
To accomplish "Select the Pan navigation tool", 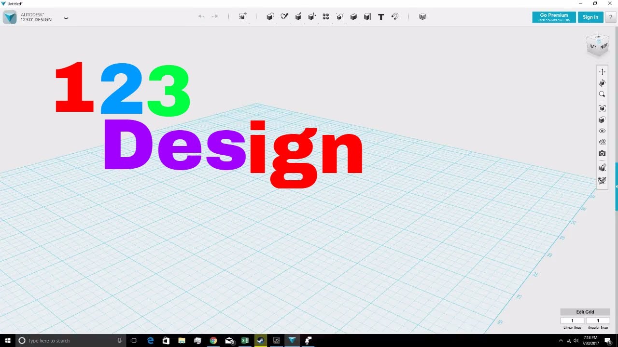I will tap(602, 72).
